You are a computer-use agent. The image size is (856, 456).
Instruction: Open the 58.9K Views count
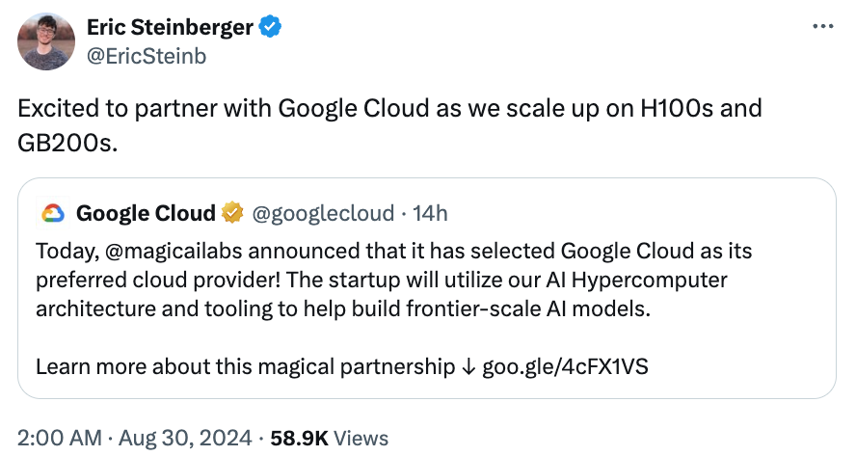click(x=332, y=438)
